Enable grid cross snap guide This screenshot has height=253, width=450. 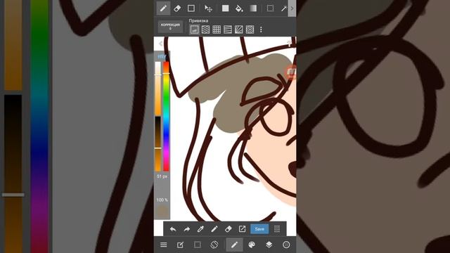click(217, 30)
